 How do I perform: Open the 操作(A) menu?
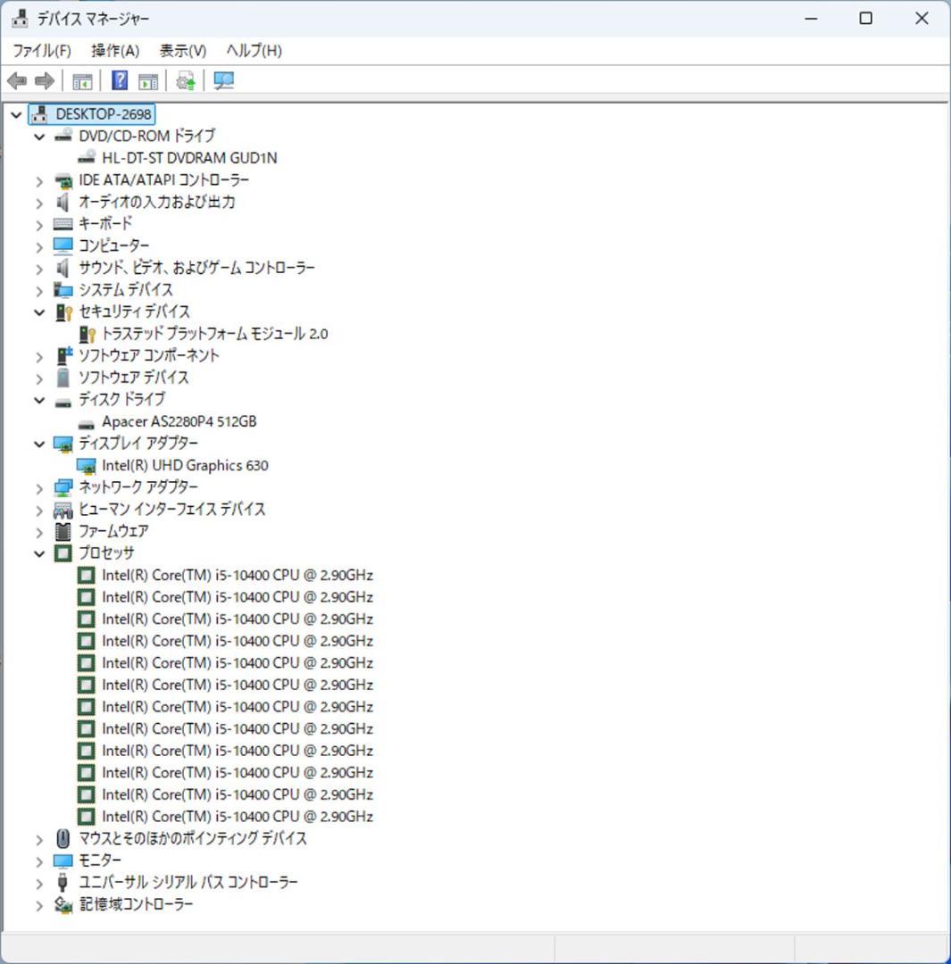[113, 51]
